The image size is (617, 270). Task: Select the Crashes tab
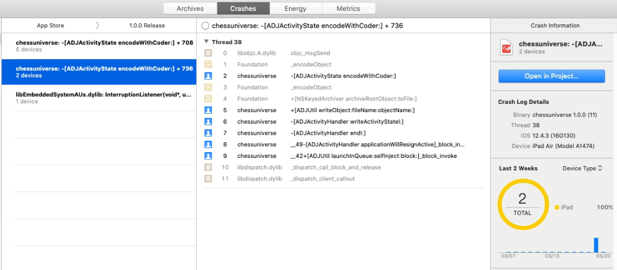[243, 8]
